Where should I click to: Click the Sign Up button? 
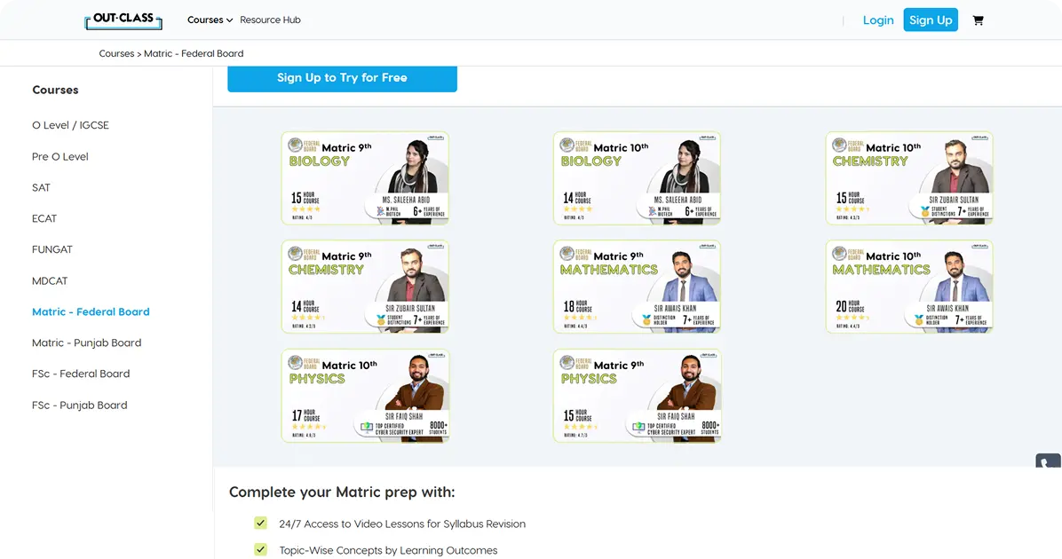coord(931,20)
